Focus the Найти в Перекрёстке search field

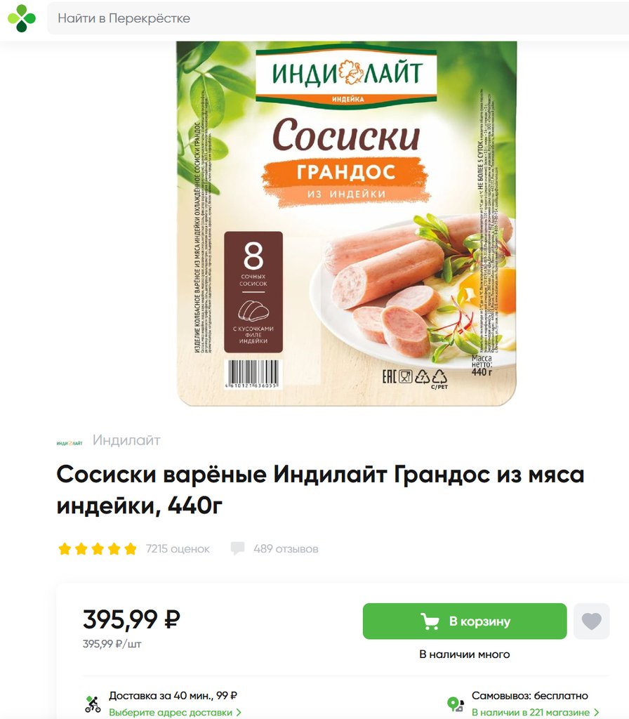click(x=338, y=18)
